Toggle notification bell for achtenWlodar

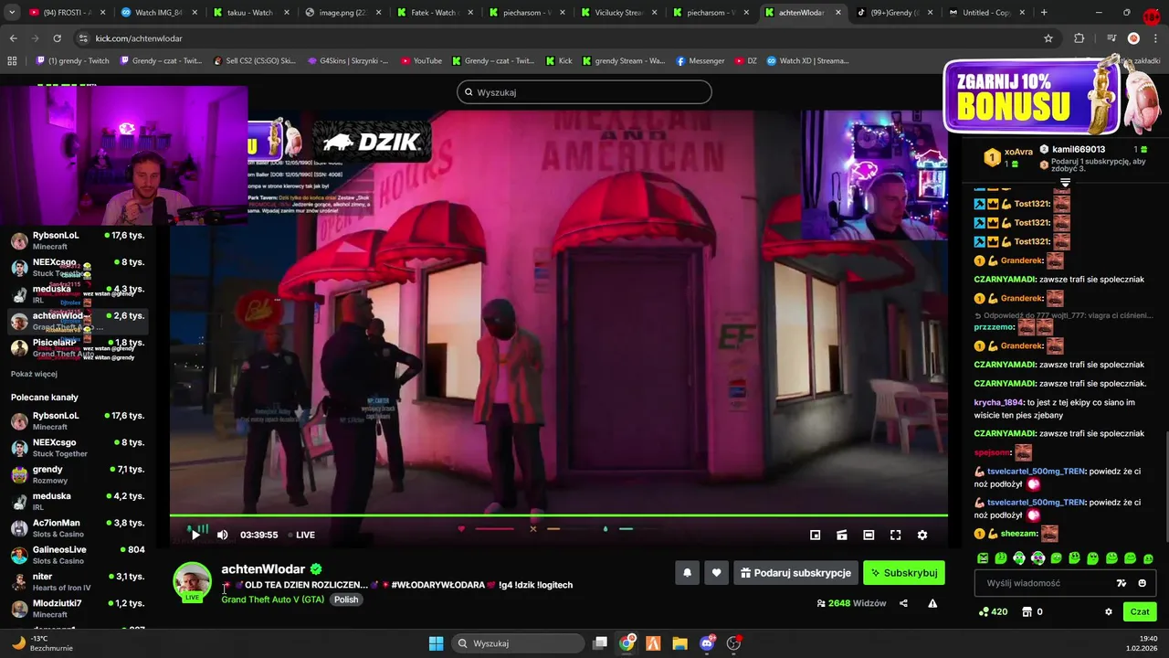(687, 573)
